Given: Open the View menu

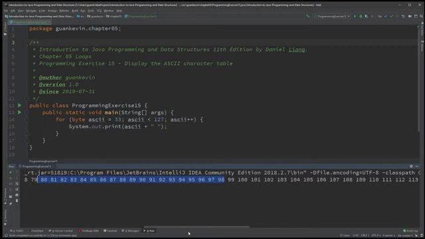Looking at the screenshot, I should point(21,11).
